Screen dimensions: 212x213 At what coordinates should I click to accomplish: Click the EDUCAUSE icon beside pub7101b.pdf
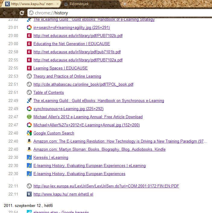29,52
